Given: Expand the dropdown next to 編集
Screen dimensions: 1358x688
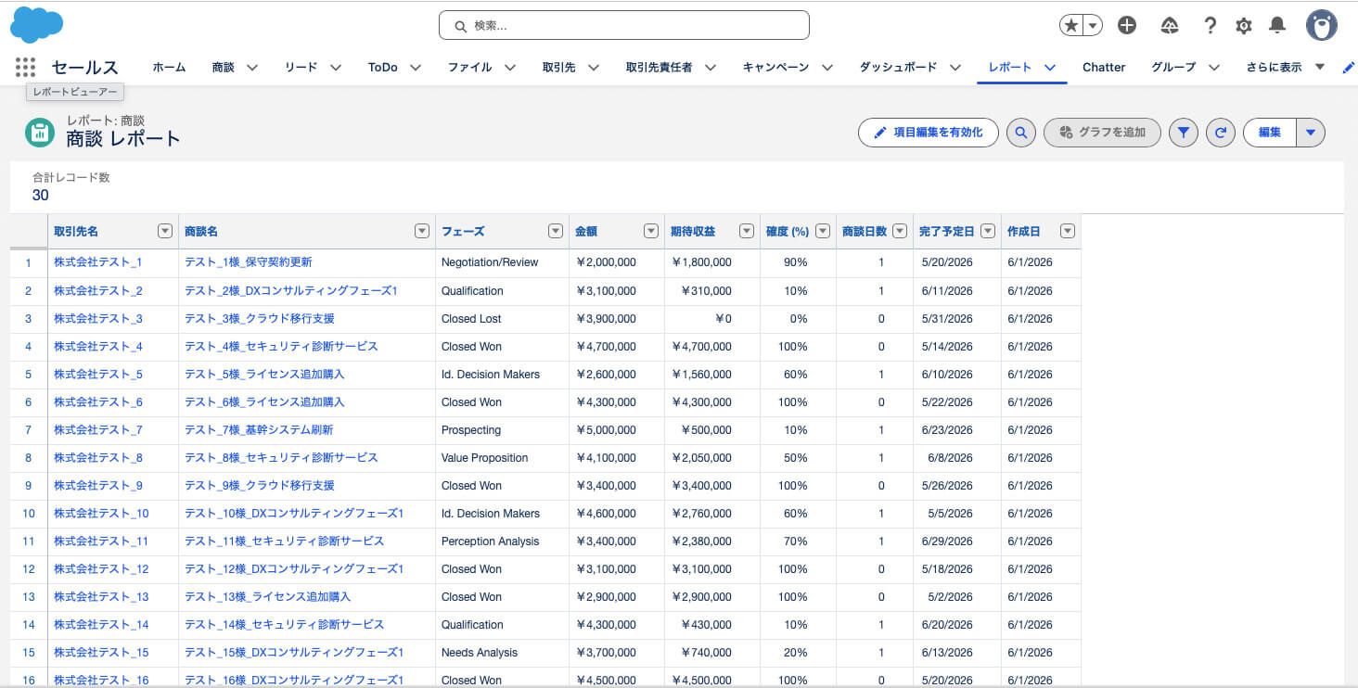Looking at the screenshot, I should [1311, 133].
